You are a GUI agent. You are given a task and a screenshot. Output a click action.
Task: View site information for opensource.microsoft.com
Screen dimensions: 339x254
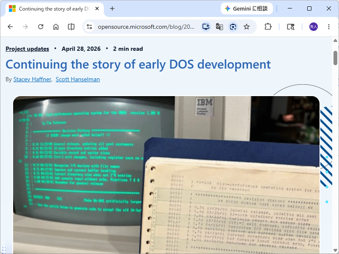click(89, 27)
